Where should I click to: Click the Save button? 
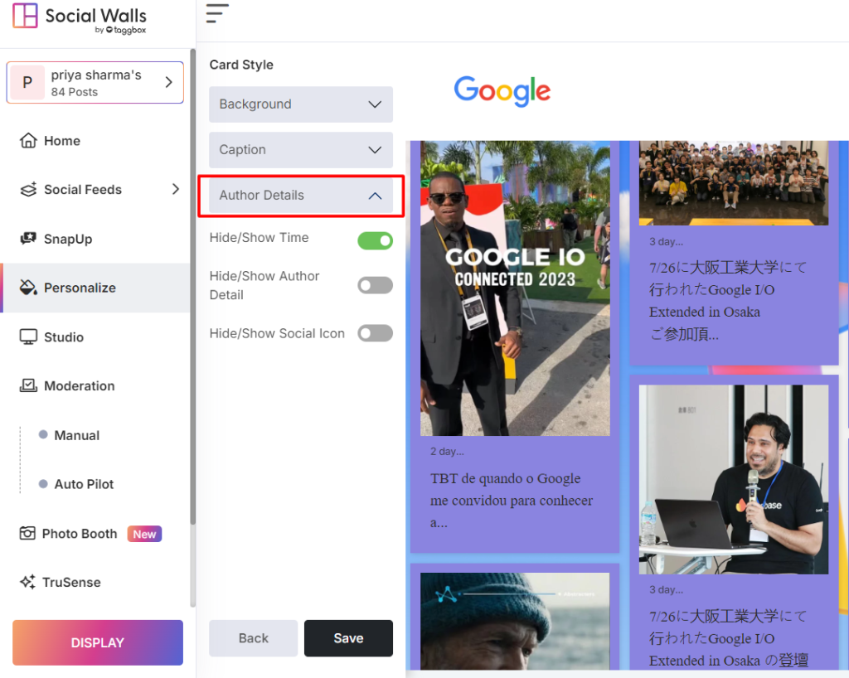(348, 638)
